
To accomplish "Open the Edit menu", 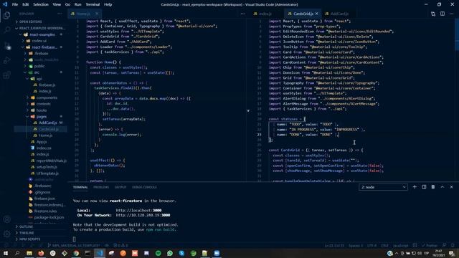I will 26,4.
